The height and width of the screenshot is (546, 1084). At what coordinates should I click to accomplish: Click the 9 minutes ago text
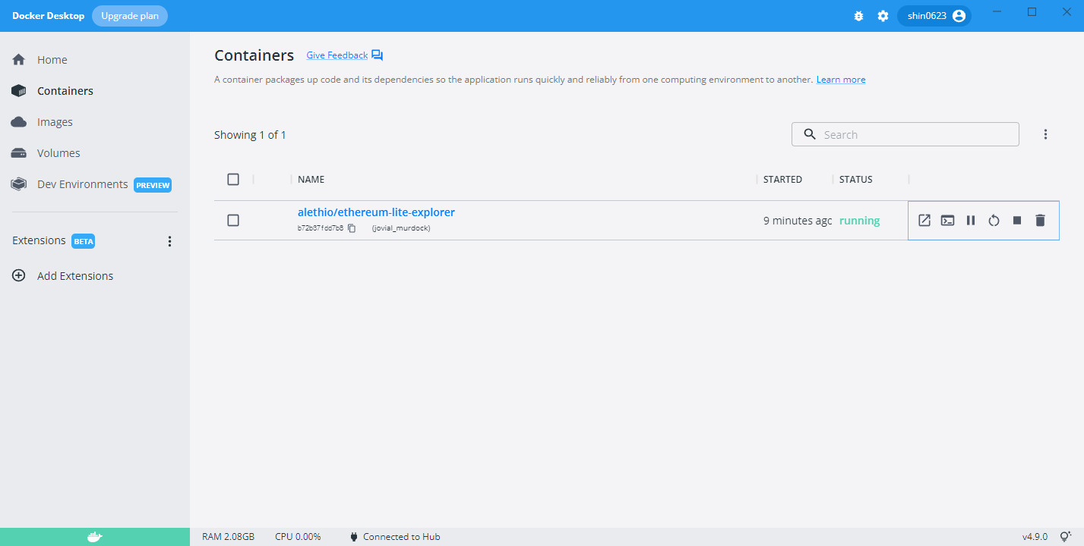(798, 221)
